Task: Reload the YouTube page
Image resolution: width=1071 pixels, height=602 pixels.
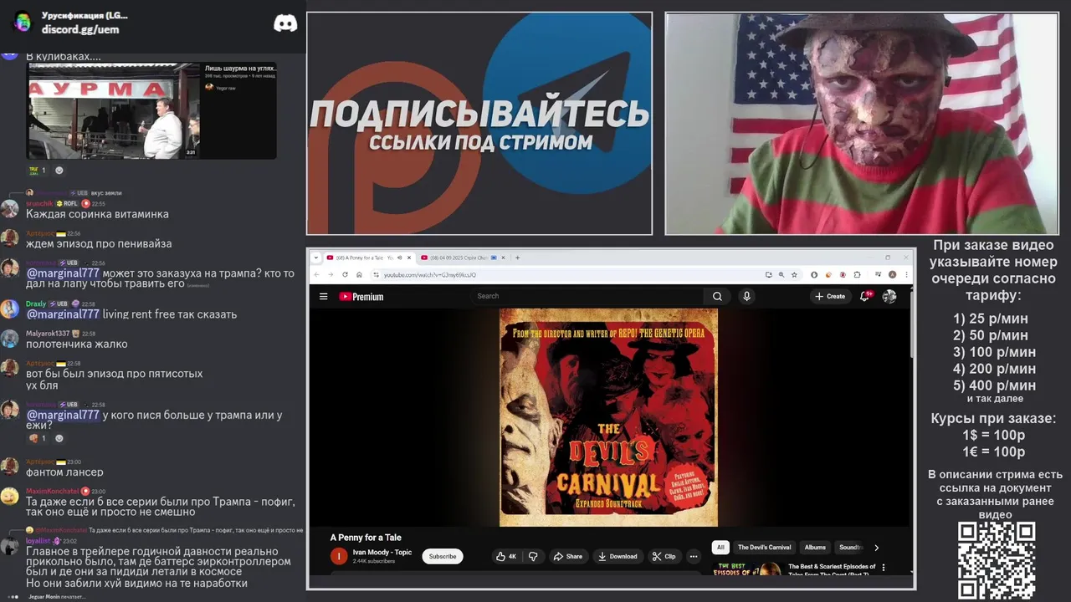Action: 345,274
